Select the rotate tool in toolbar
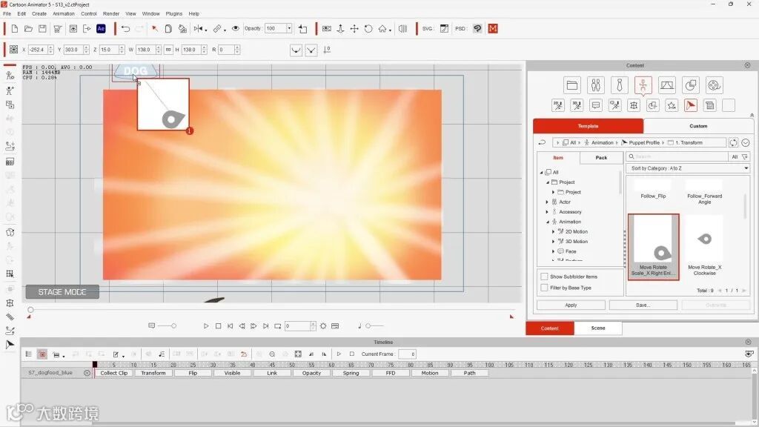This screenshot has height=427, width=759. (368, 29)
